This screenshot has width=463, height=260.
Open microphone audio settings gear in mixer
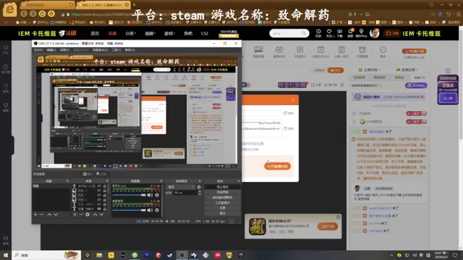click(157, 195)
